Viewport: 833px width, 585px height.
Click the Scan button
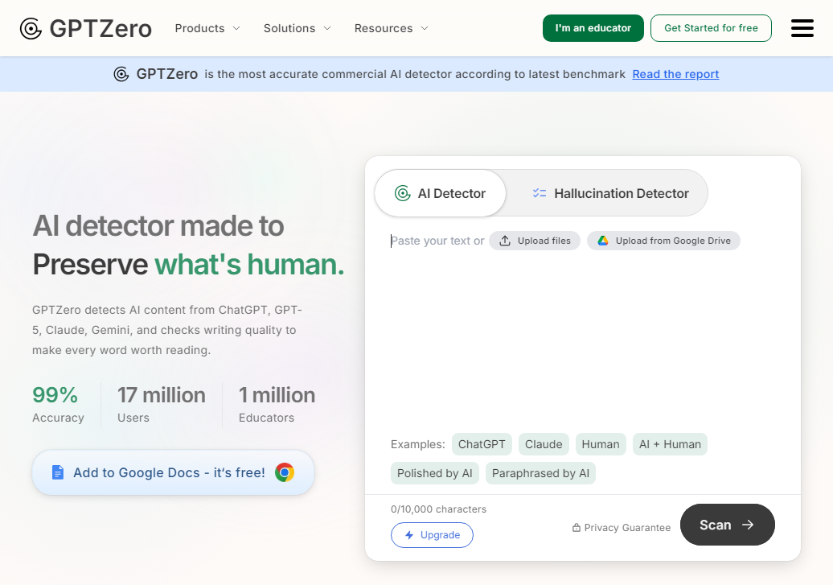tap(728, 525)
